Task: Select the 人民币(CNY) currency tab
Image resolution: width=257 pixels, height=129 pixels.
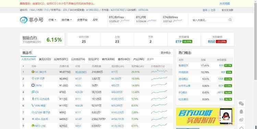Action: point(28,59)
